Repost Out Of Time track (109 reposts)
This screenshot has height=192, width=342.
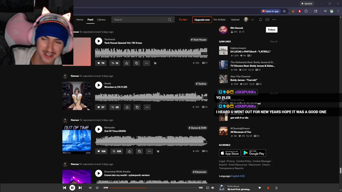pos(117,151)
